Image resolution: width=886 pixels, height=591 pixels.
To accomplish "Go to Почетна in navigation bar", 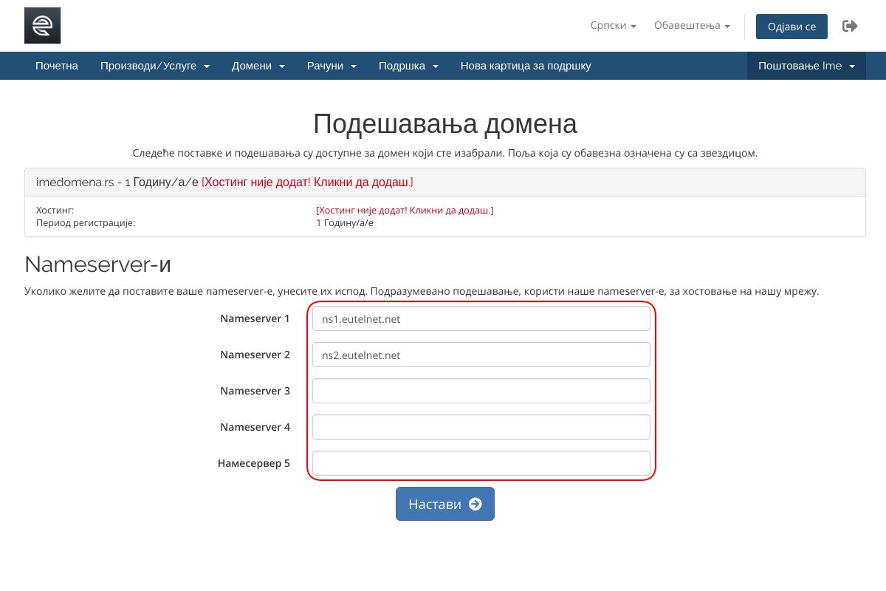I will 57,66.
